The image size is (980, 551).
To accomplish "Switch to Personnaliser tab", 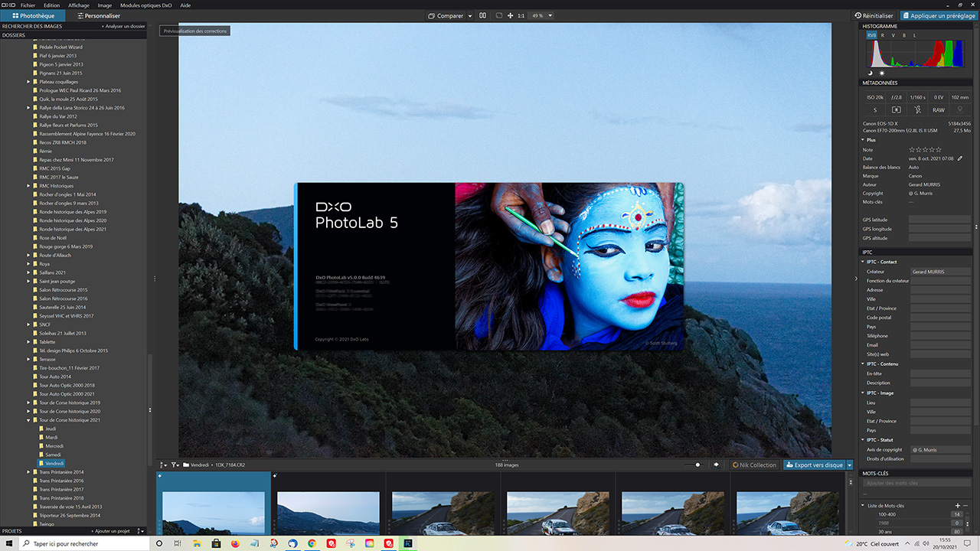I will pos(100,15).
